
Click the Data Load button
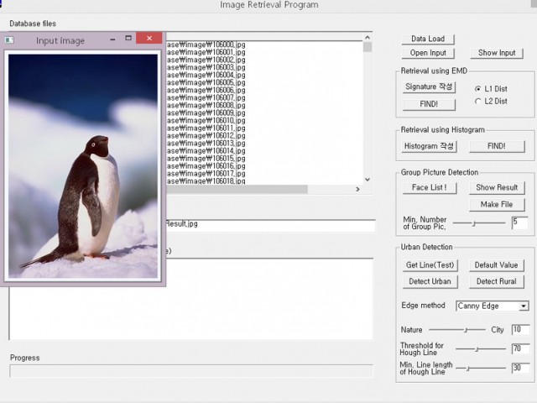click(x=428, y=39)
